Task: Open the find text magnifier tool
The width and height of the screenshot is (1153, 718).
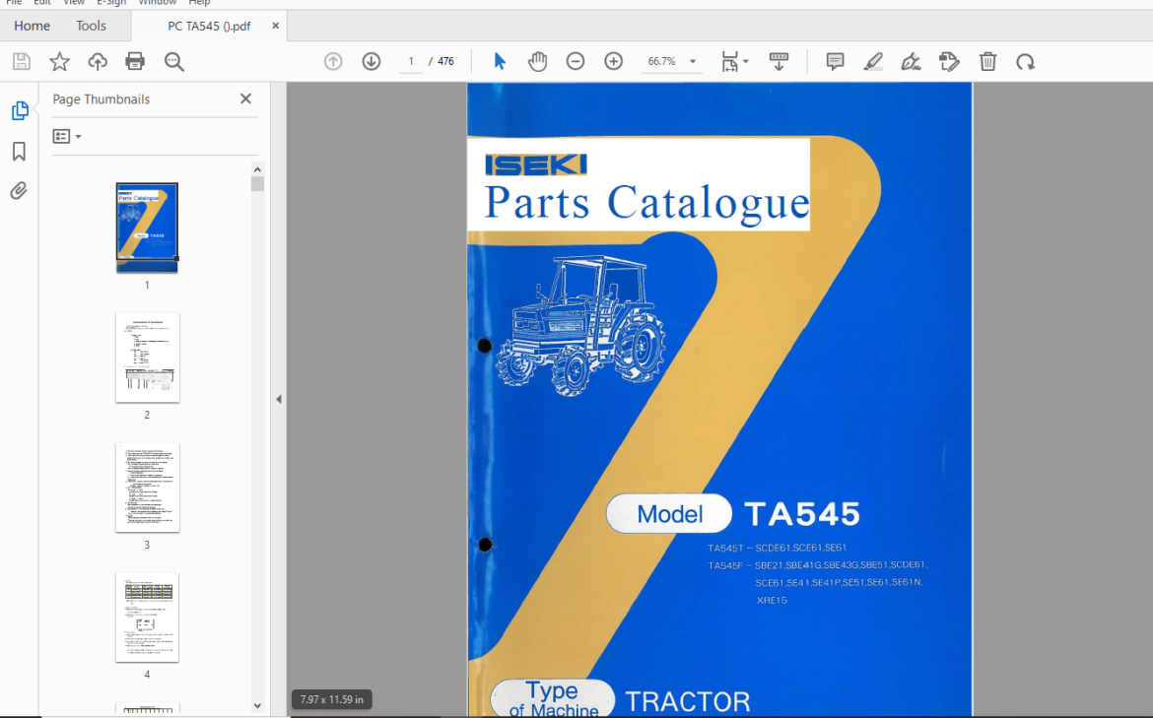Action: pos(174,62)
